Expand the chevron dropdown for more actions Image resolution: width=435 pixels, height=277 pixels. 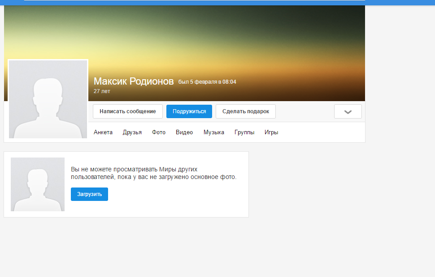348,111
